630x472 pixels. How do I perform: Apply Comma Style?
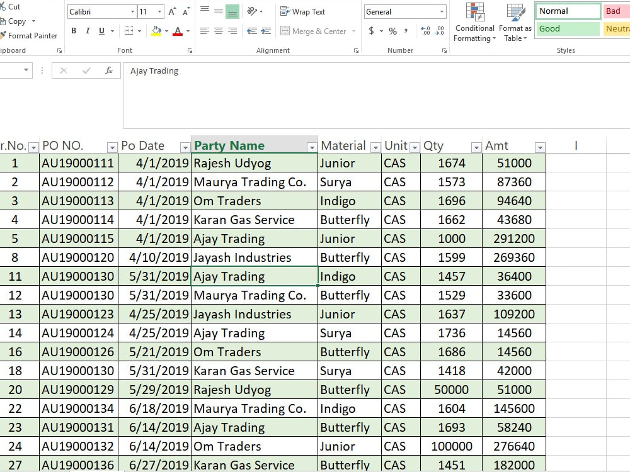(406, 31)
